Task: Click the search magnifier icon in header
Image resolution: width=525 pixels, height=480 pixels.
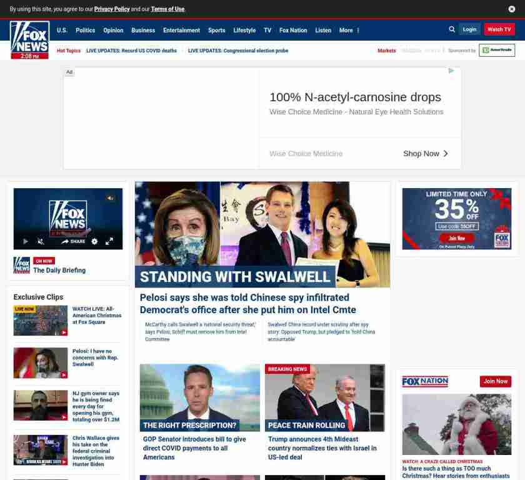Action: [452, 29]
